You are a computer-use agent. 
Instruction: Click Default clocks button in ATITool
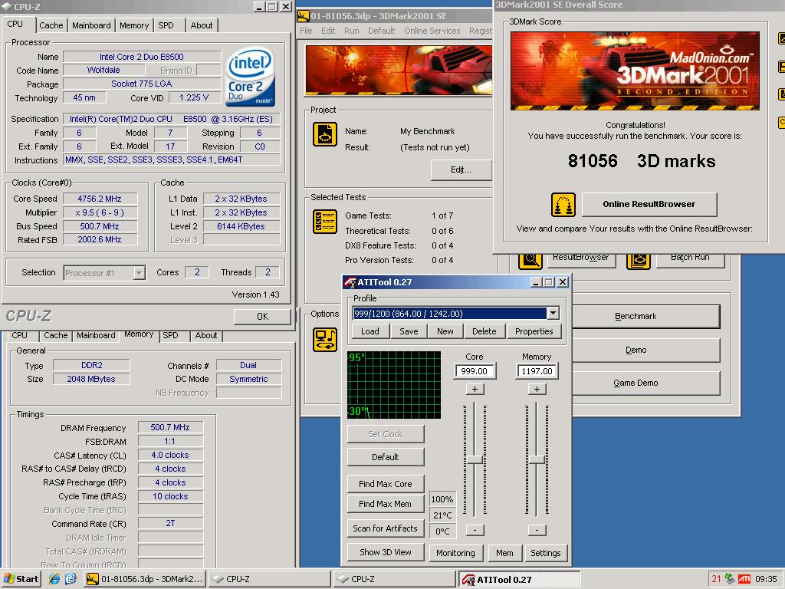click(386, 457)
